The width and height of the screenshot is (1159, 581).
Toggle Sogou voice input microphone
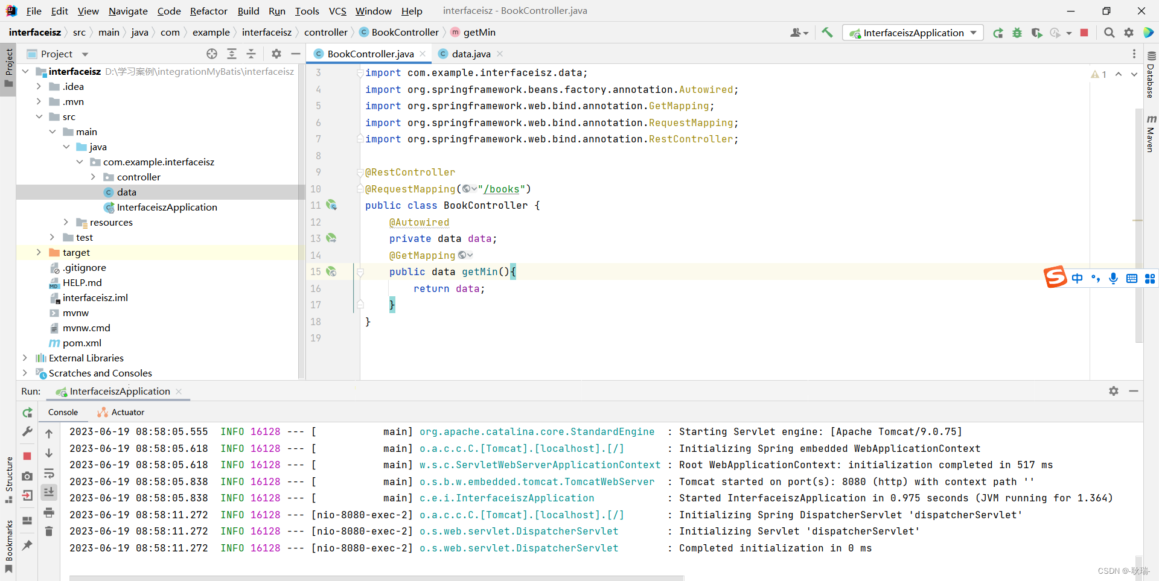pos(1114,278)
